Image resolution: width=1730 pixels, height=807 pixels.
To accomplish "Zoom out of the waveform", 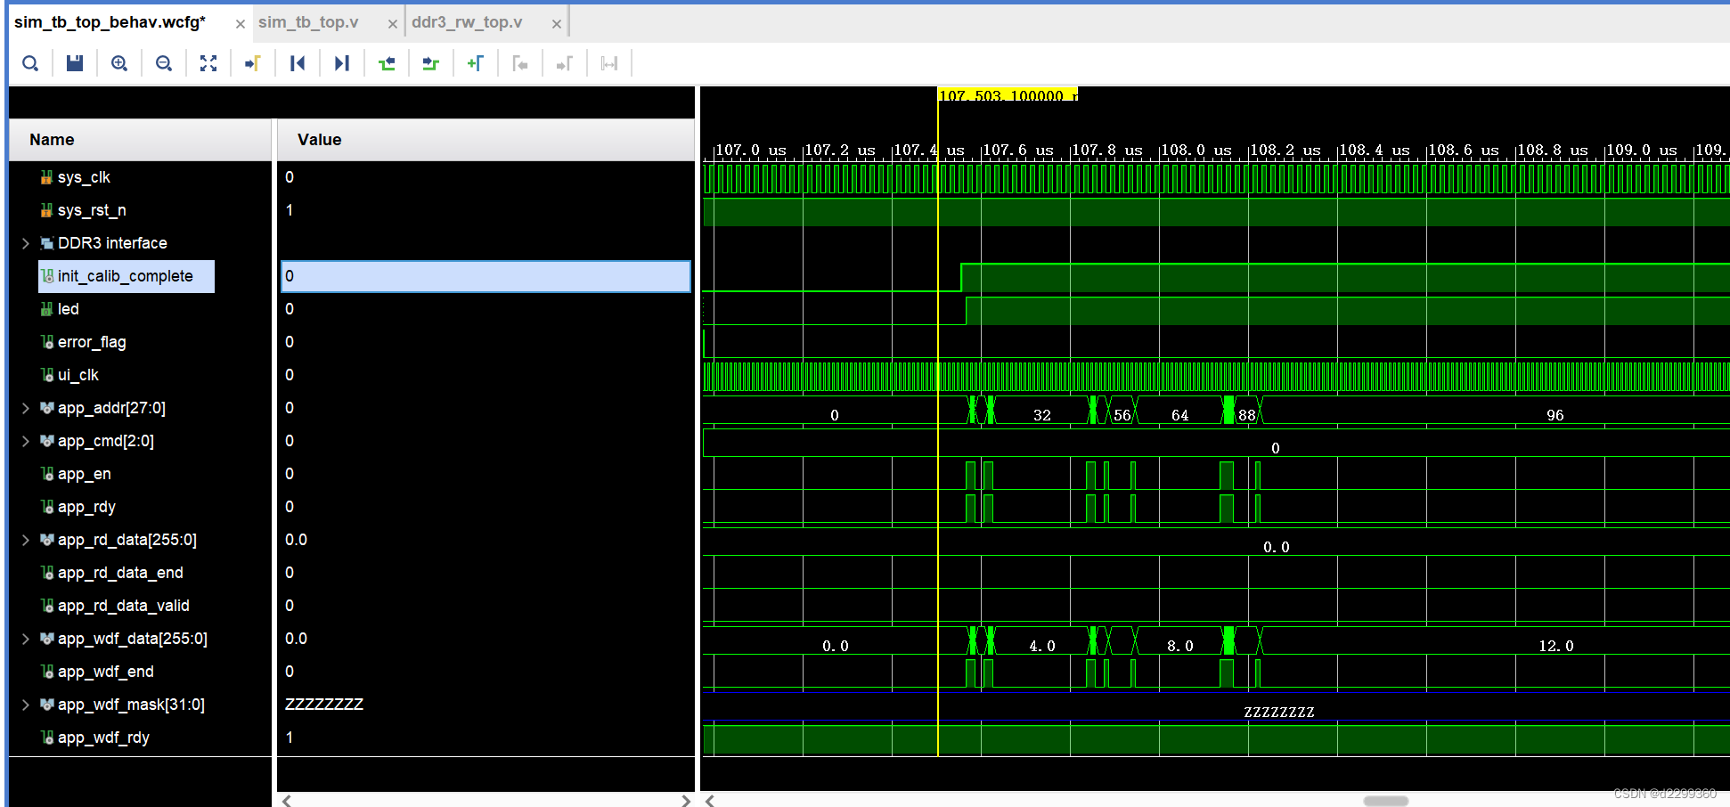I will coord(164,63).
